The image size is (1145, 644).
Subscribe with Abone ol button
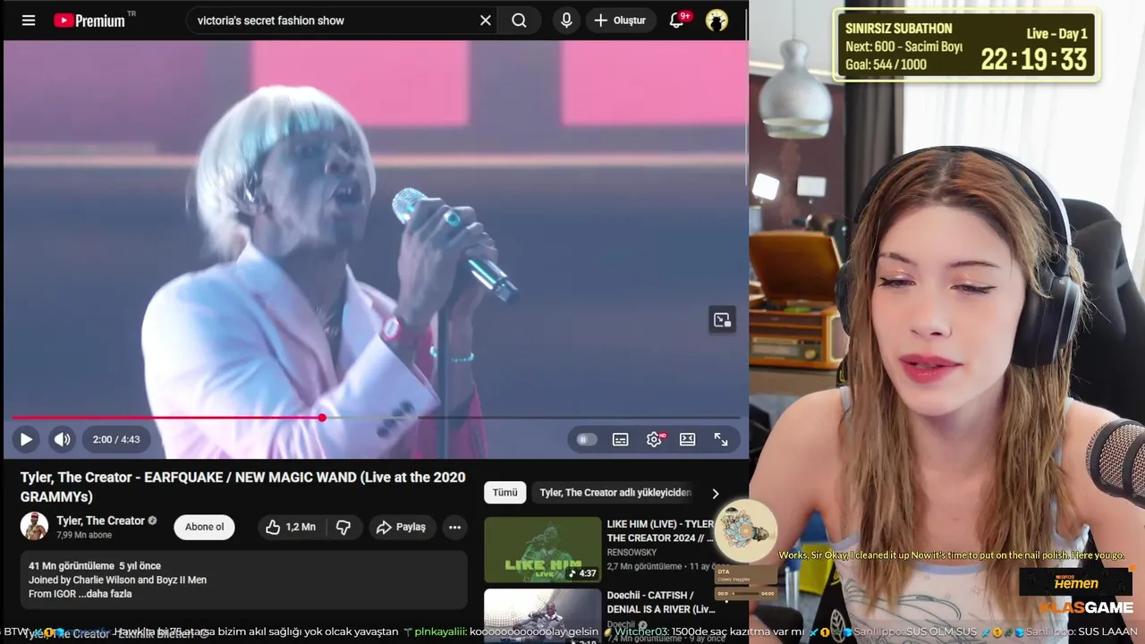click(204, 527)
